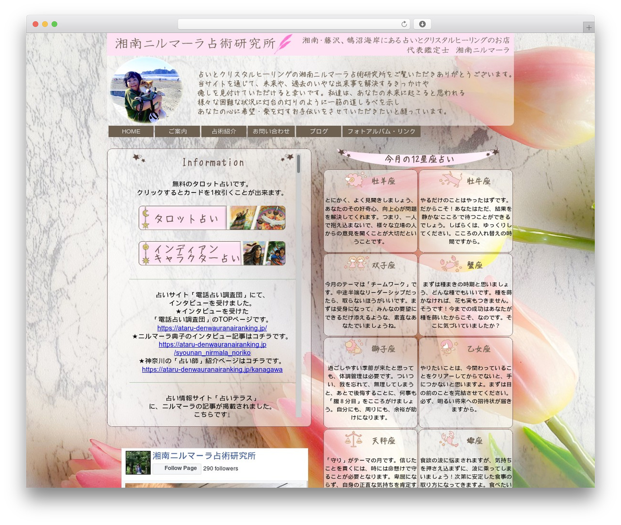The width and height of the screenshot is (621, 525).
Task: Click the インディアンキャラクター占い banner
Action: (x=212, y=253)
